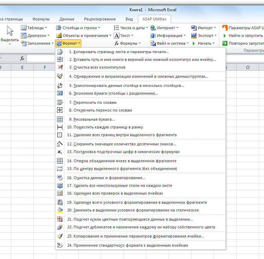Choose Рисовальная бумага menu entry
The image size is (264, 259).
(x=140, y=119)
